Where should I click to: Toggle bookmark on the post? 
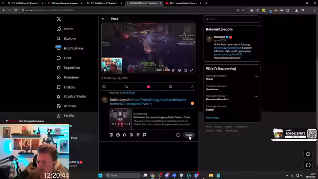(170, 87)
